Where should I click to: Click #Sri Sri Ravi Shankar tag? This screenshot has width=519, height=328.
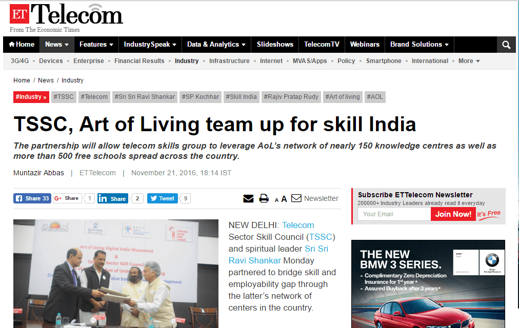(145, 97)
